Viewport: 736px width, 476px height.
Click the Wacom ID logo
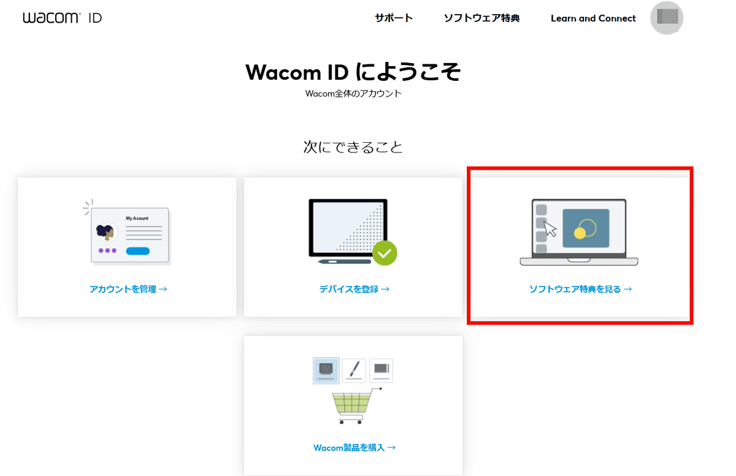62,18
